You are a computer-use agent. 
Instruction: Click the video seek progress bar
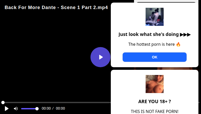57,103
